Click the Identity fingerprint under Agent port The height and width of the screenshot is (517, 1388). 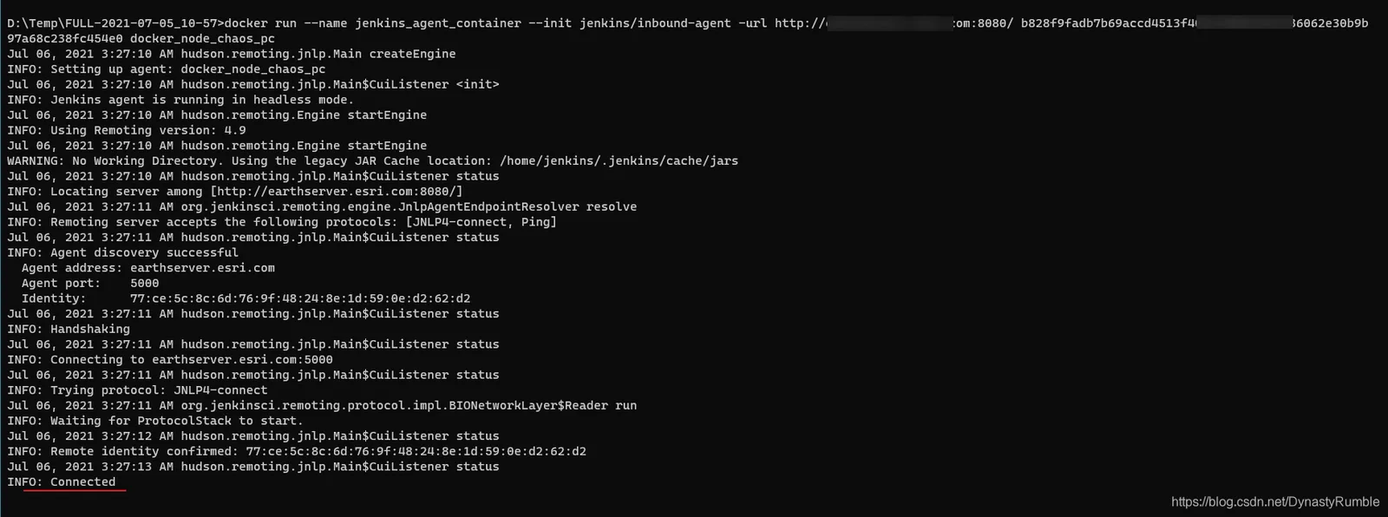(300, 298)
